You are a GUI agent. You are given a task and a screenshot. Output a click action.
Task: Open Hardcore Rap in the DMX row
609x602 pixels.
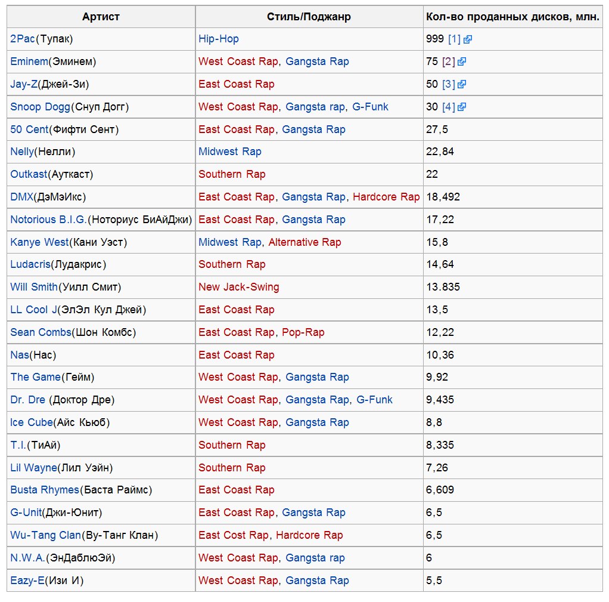coord(386,197)
